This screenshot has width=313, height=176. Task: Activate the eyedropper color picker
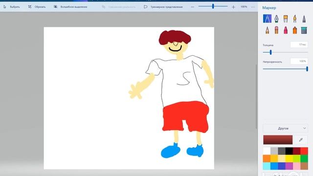301,140
